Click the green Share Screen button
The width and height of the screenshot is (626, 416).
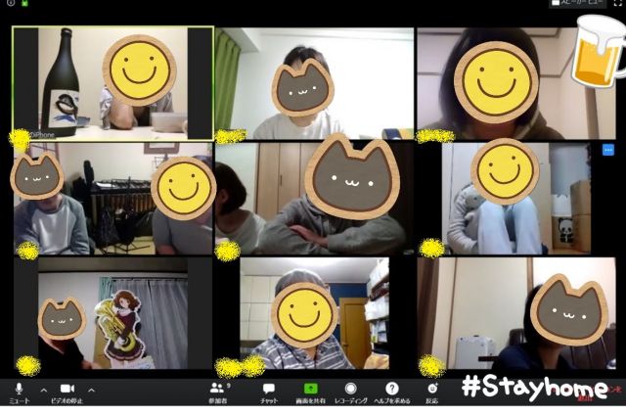tap(310, 390)
